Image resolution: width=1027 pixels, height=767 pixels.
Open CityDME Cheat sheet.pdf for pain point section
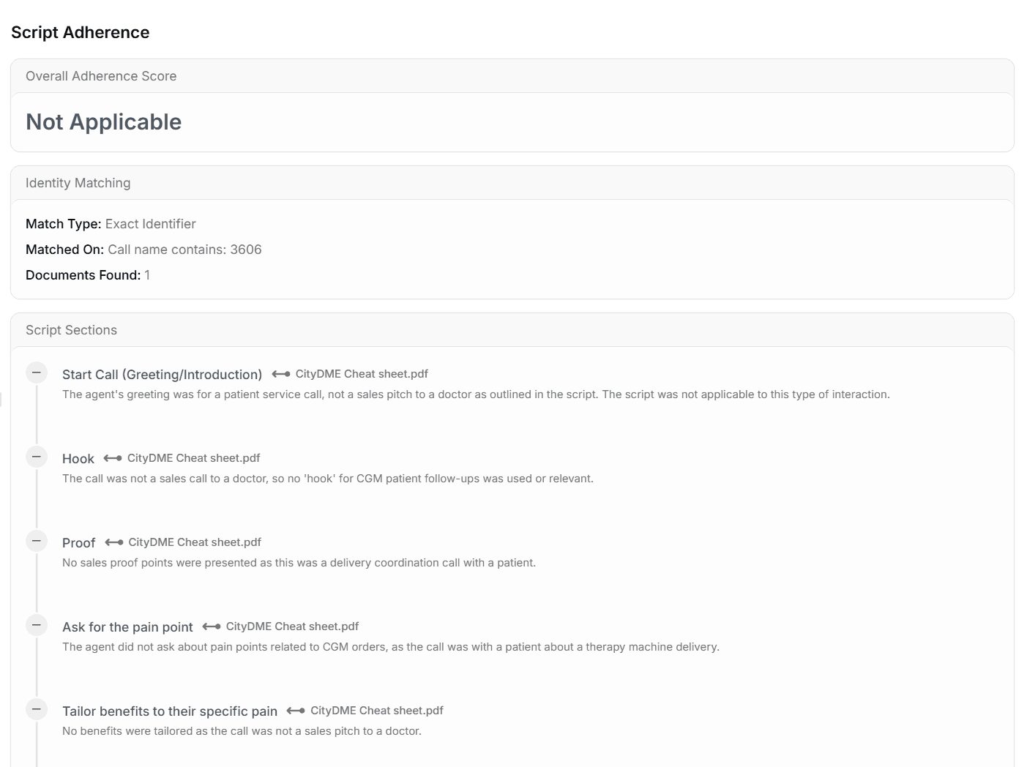coord(292,626)
